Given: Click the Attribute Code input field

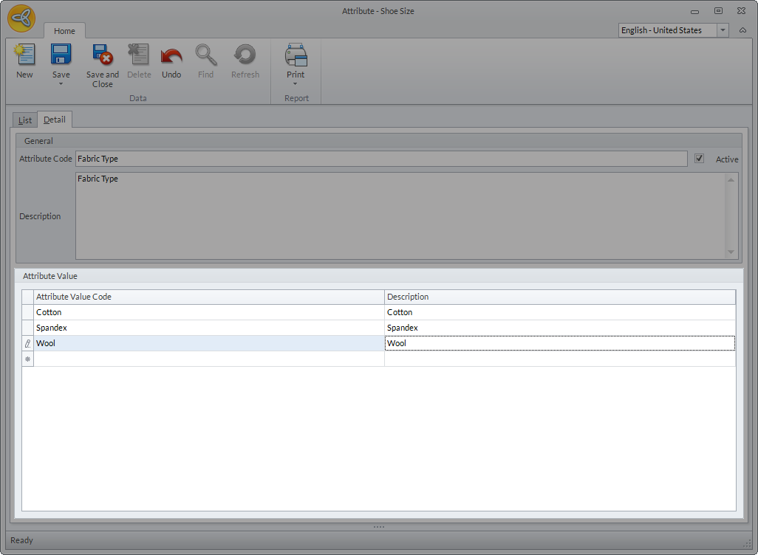Looking at the screenshot, I should (380, 159).
